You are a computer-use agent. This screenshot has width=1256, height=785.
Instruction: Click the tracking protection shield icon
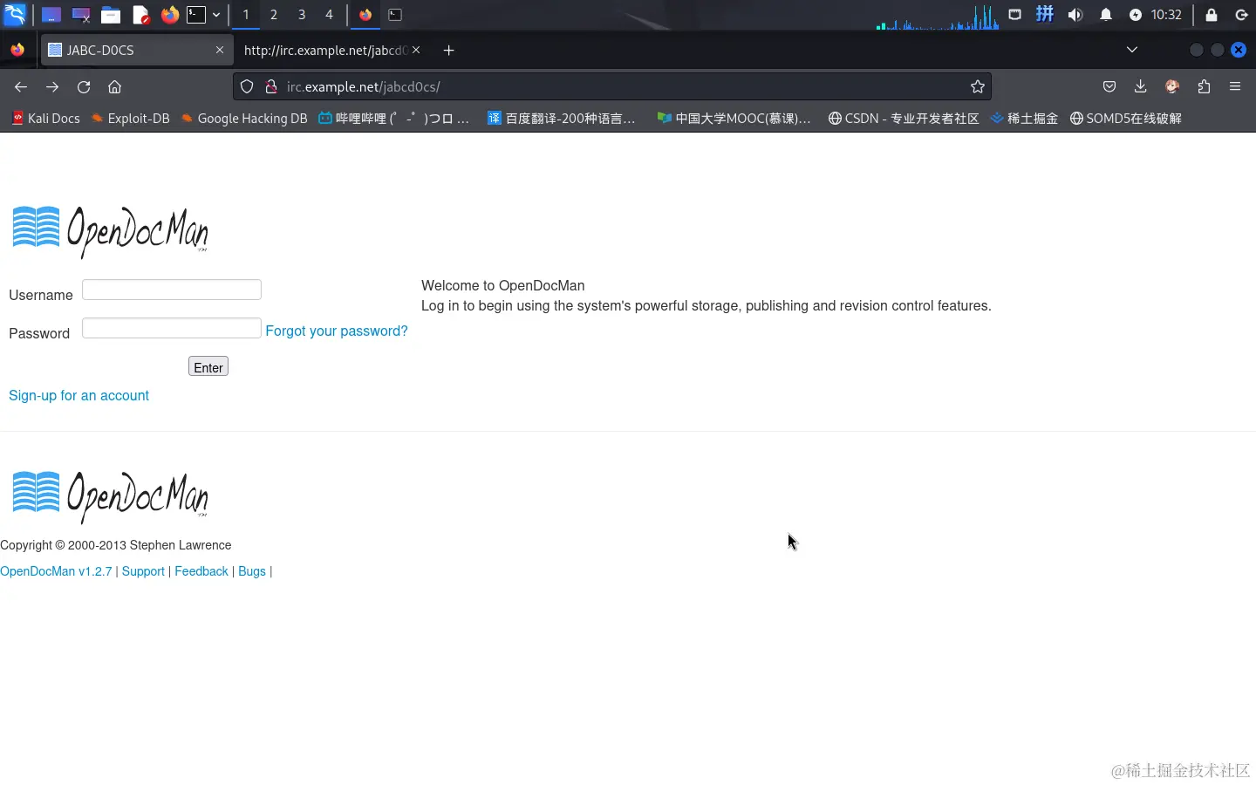point(247,87)
